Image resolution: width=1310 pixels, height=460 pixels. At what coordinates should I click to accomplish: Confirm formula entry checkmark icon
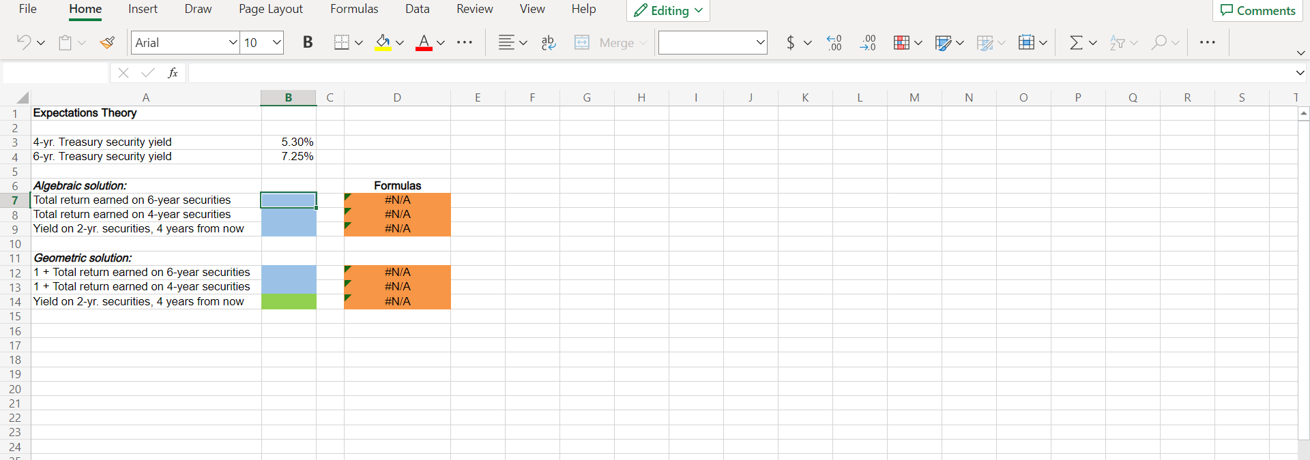[147, 73]
